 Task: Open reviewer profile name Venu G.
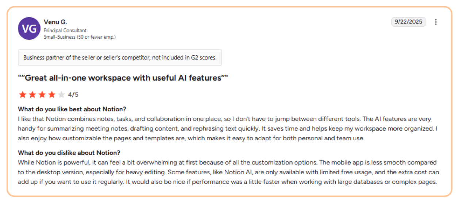point(55,22)
